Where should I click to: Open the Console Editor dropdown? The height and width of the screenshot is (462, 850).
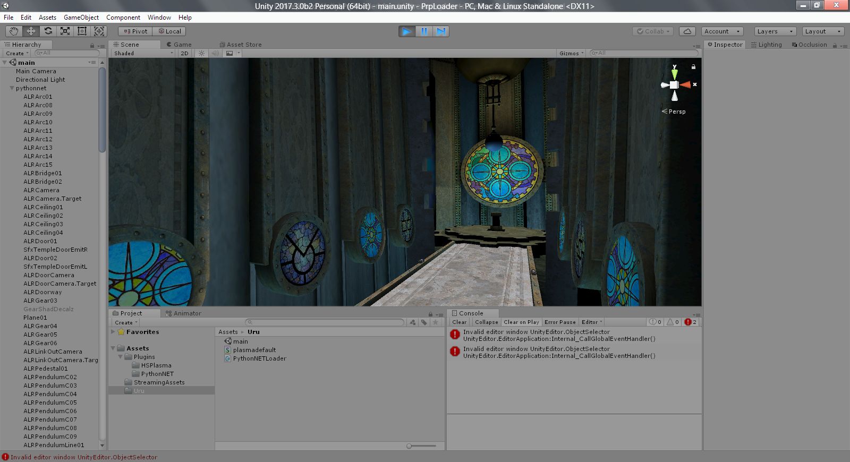(592, 322)
